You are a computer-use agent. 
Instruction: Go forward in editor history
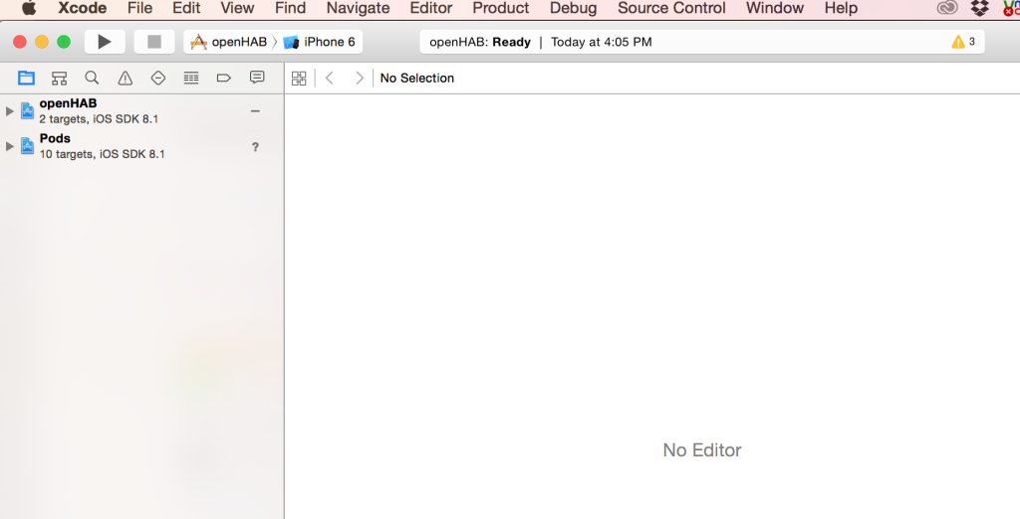[x=359, y=78]
